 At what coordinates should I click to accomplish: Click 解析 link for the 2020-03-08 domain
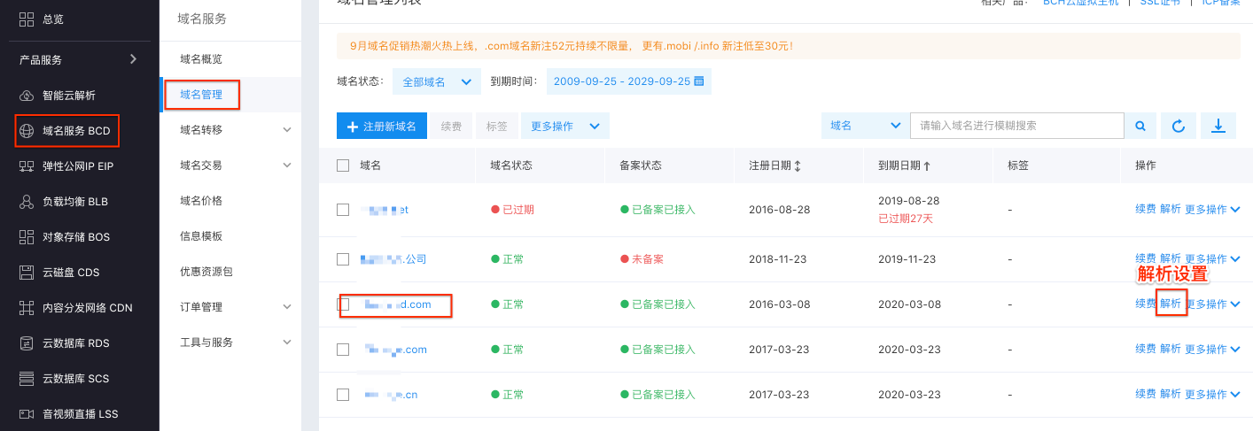coord(1171,304)
